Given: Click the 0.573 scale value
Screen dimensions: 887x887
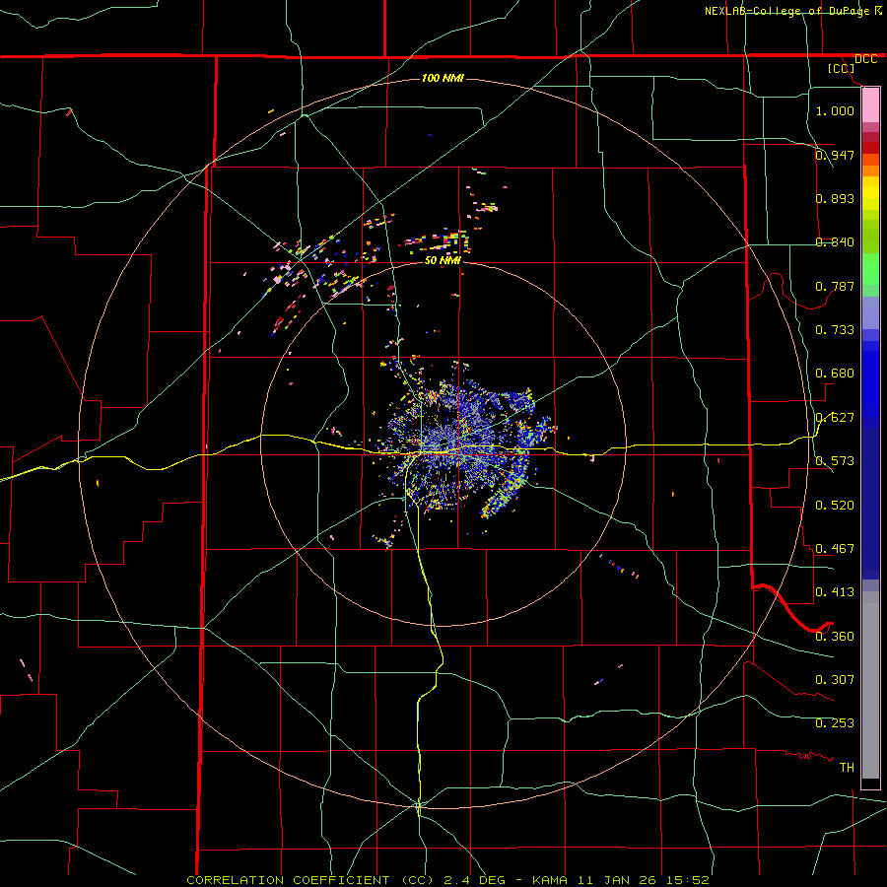Looking at the screenshot, I should [835, 461].
